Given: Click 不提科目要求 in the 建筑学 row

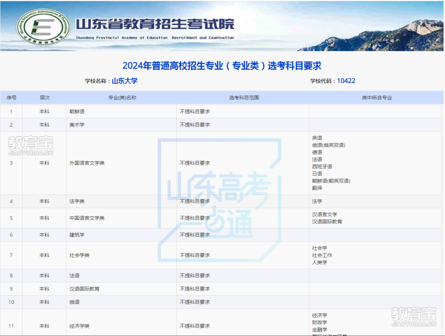Looking at the screenshot, I should click(x=194, y=235).
